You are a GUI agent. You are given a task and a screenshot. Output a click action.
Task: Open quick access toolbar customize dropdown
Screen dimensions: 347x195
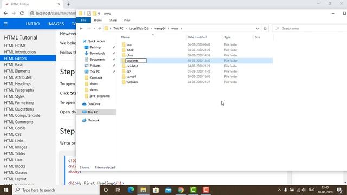click(99, 14)
